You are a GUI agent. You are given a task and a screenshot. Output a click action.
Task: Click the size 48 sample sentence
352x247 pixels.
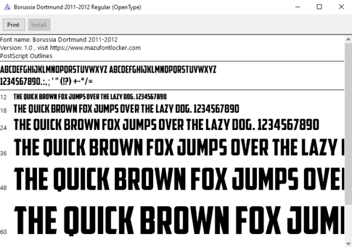coord(179,179)
